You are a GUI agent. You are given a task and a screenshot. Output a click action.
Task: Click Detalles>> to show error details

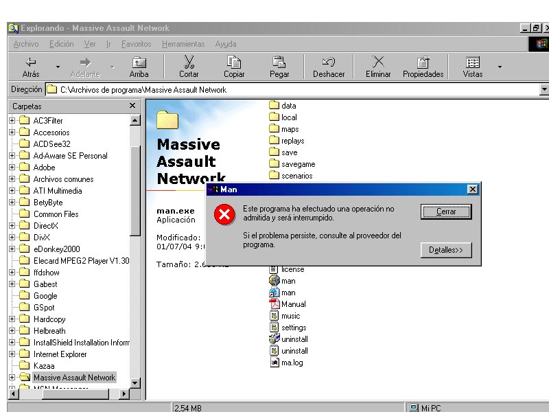[x=446, y=250]
